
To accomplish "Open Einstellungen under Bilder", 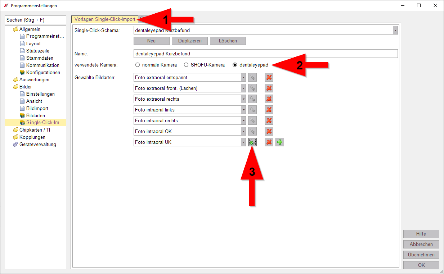I will coord(40,94).
